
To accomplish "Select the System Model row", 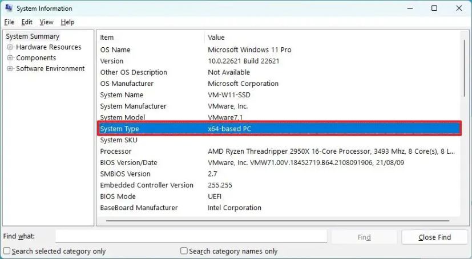I will pyautogui.click(x=279, y=117).
